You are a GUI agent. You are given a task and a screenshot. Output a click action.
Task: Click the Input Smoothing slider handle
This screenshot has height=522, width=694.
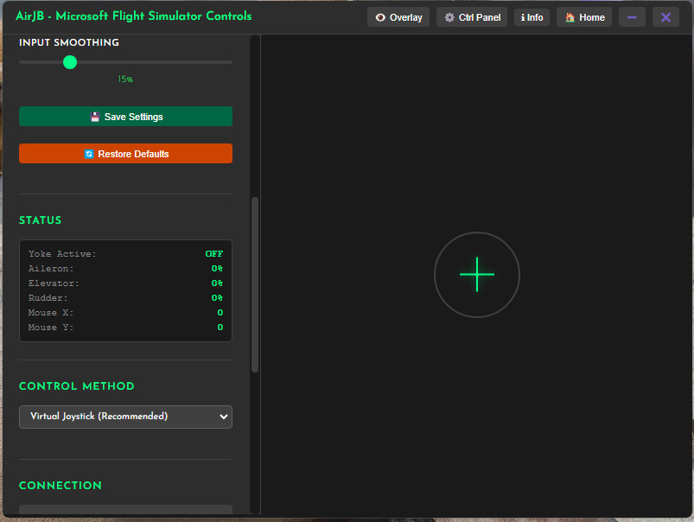[70, 62]
